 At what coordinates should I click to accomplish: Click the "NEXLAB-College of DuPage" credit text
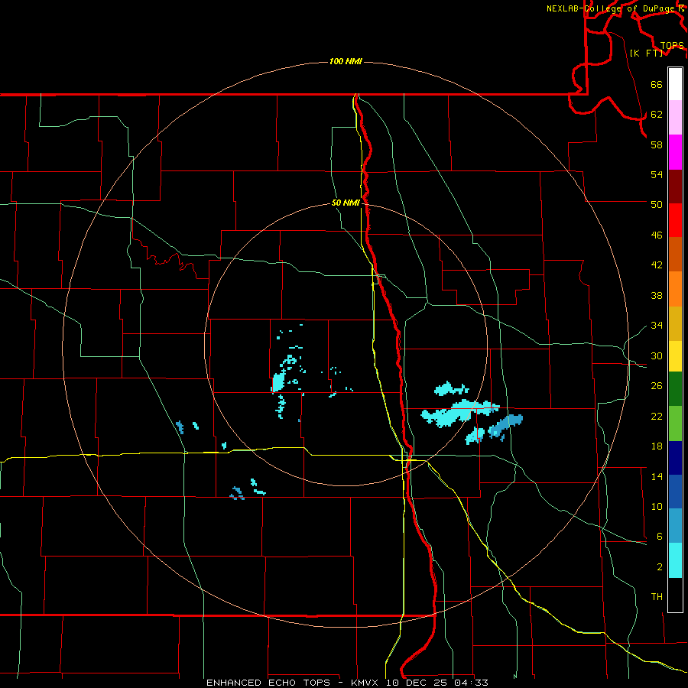click(x=610, y=8)
